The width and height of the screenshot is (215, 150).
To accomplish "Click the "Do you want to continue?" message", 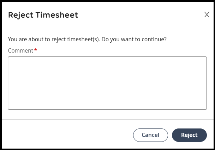I will [x=134, y=39].
